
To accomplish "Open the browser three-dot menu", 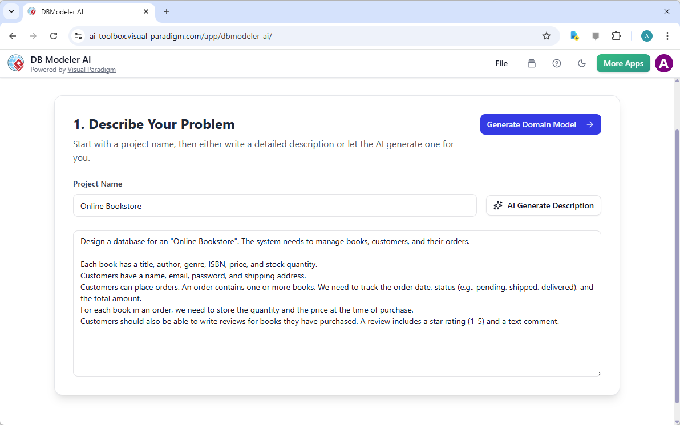I will [x=667, y=35].
